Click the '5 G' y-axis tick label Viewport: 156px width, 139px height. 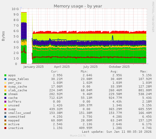[16, 36]
